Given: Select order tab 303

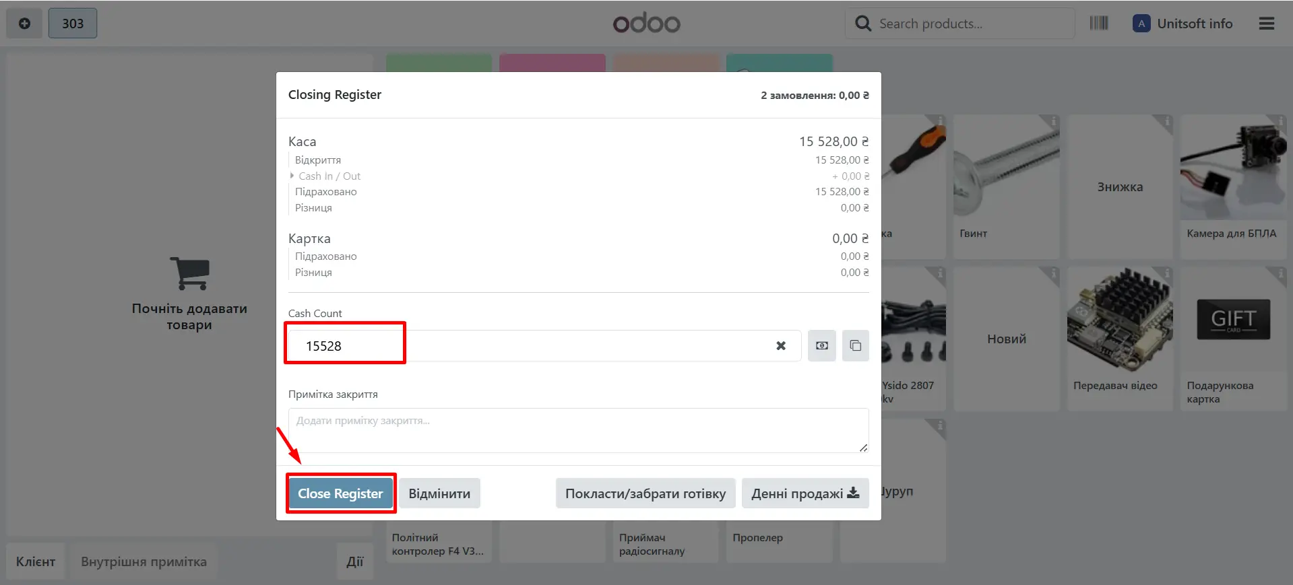Looking at the screenshot, I should [x=73, y=24].
